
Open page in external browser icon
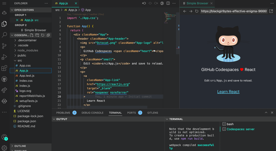click(271, 11)
